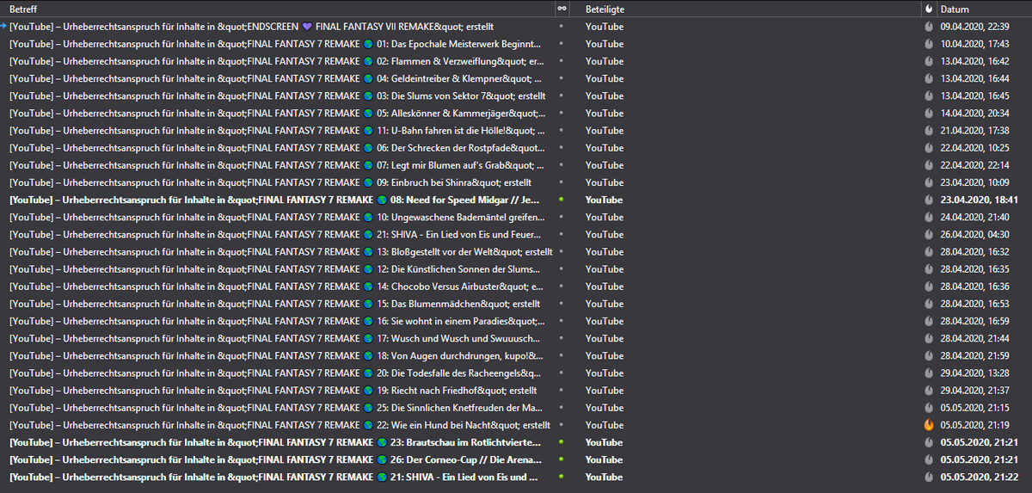Click junk flame for '06: Der Schrecken der Rostpfade'
The image size is (1032, 493).
929,148
